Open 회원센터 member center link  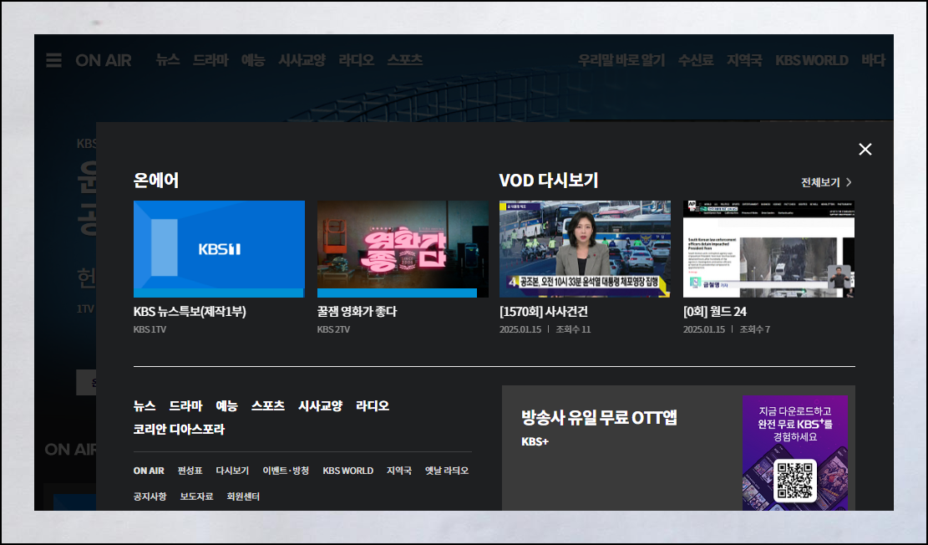[x=243, y=497]
